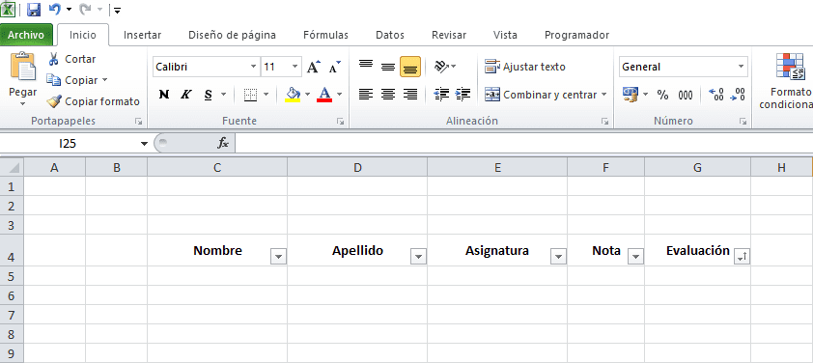Increase indent icon
Image resolution: width=813 pixels, height=363 pixels.
point(463,95)
